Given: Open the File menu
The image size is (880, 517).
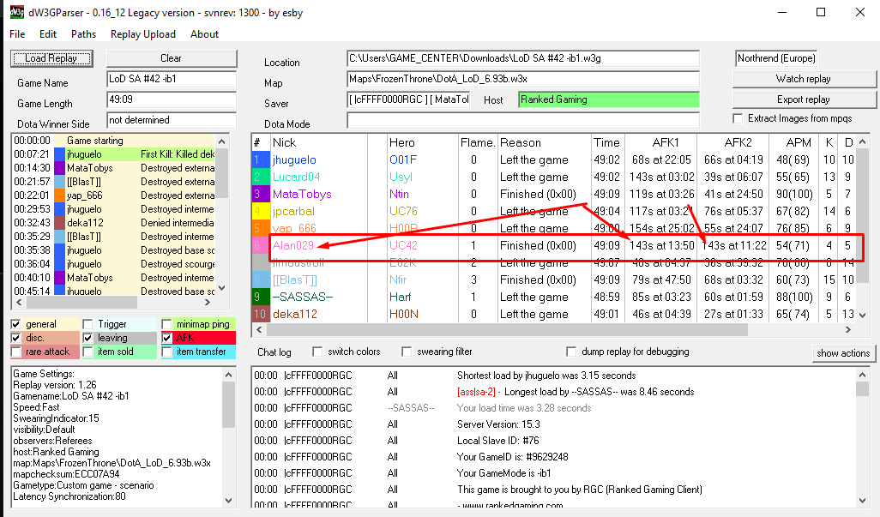Looking at the screenshot, I should click(17, 34).
